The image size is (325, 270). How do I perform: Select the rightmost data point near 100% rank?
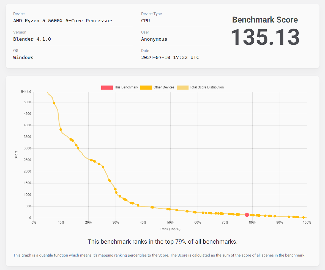(x=304, y=218)
